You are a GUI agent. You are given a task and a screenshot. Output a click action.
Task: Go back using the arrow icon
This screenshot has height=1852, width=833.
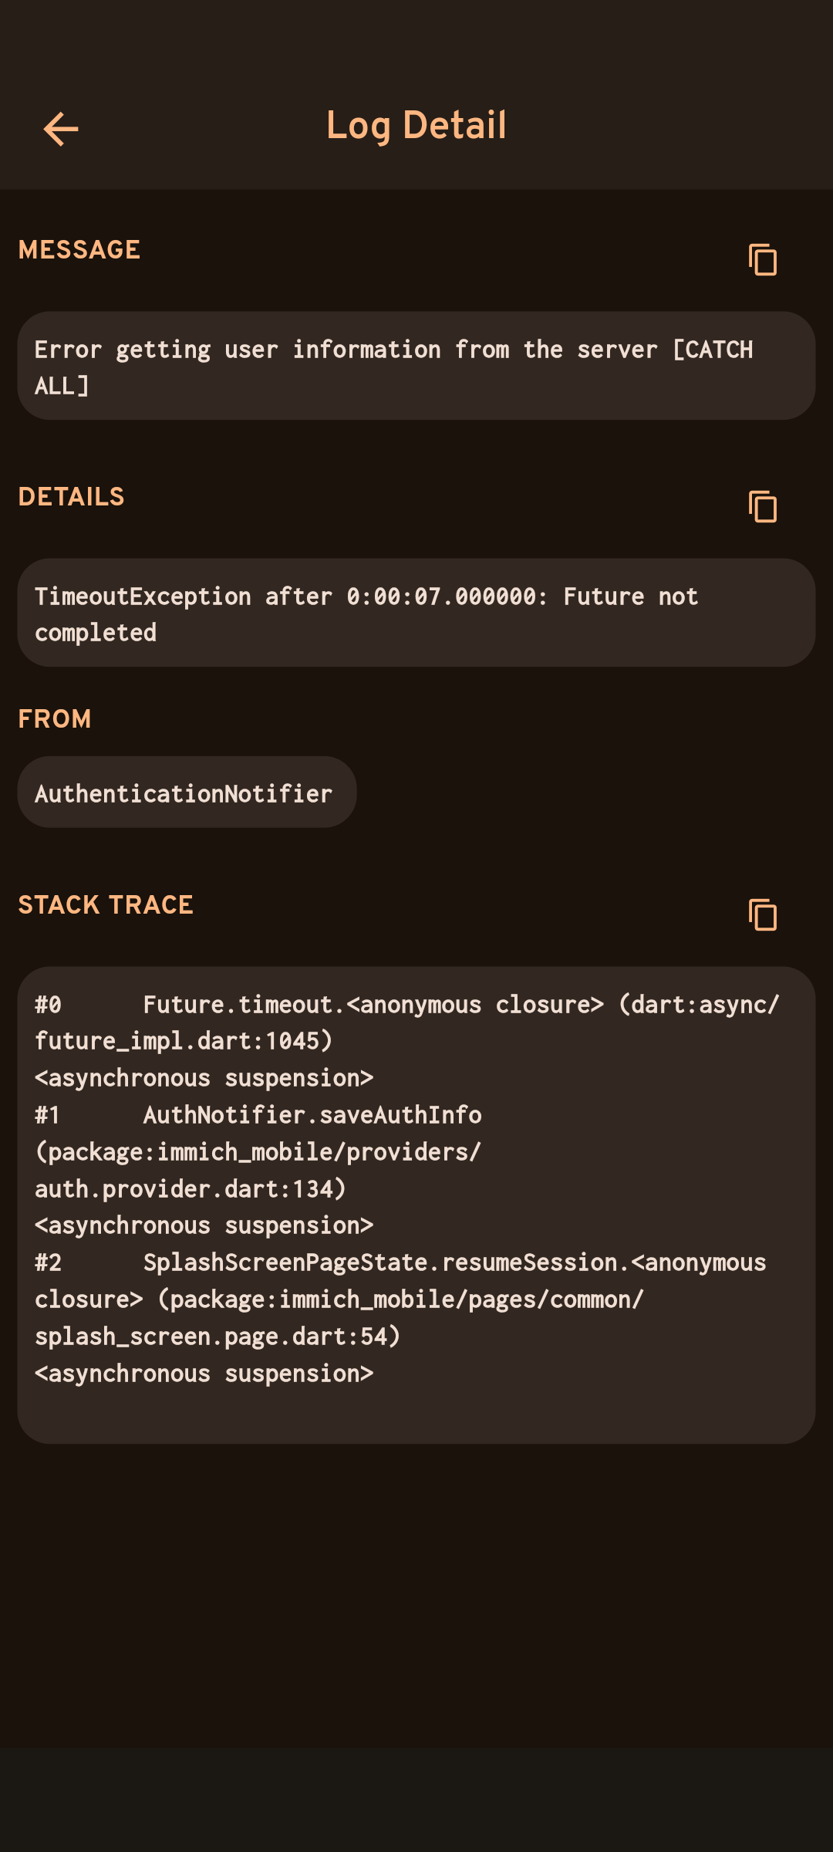point(61,128)
